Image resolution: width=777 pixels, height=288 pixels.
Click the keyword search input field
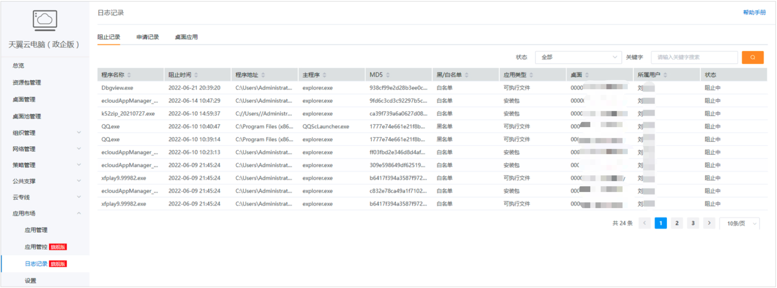point(694,57)
